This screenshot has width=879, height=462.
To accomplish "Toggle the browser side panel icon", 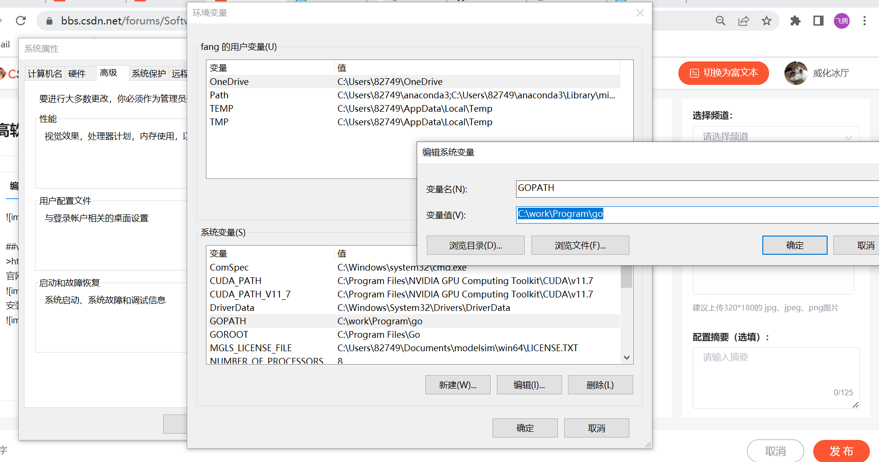I will click(x=819, y=21).
